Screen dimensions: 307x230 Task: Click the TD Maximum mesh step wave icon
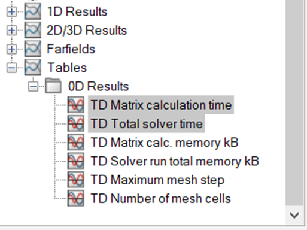[76, 180]
